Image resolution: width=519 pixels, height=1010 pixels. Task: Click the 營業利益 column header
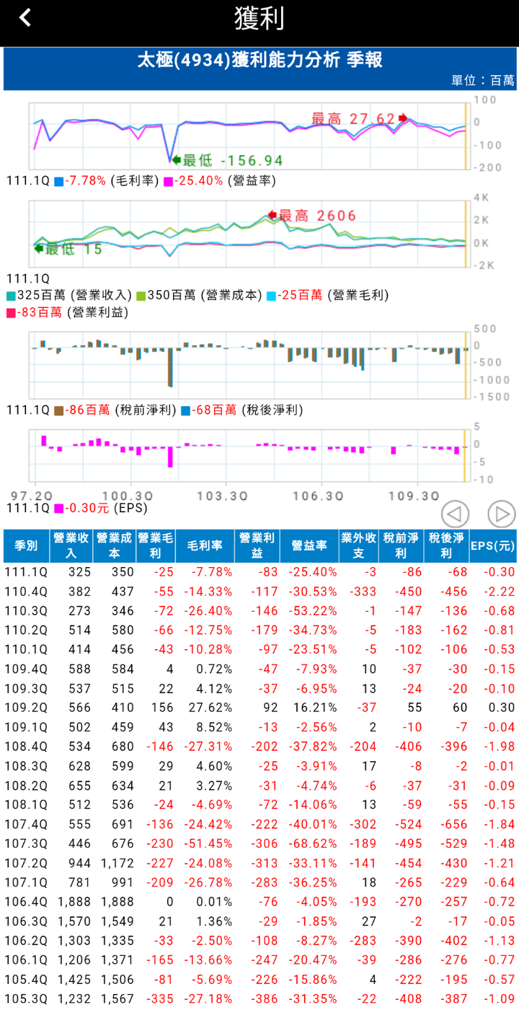[257, 546]
